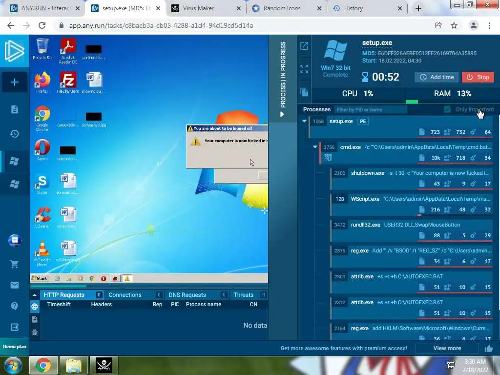Select reg.exe BSOD process row

click(x=412, y=256)
